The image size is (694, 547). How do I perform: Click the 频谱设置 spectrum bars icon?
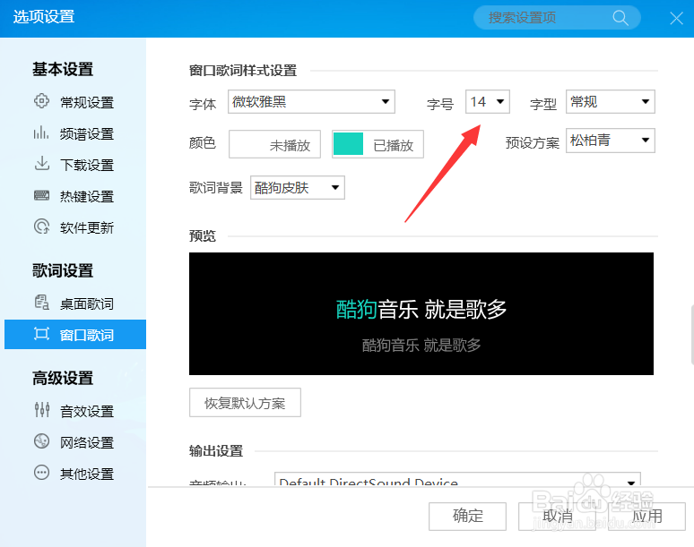pos(41,132)
